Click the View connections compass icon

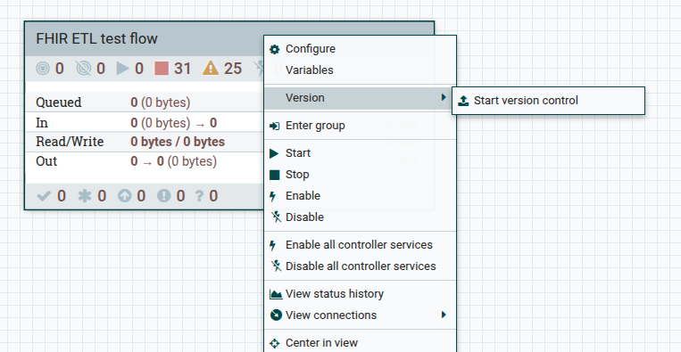pos(276,315)
